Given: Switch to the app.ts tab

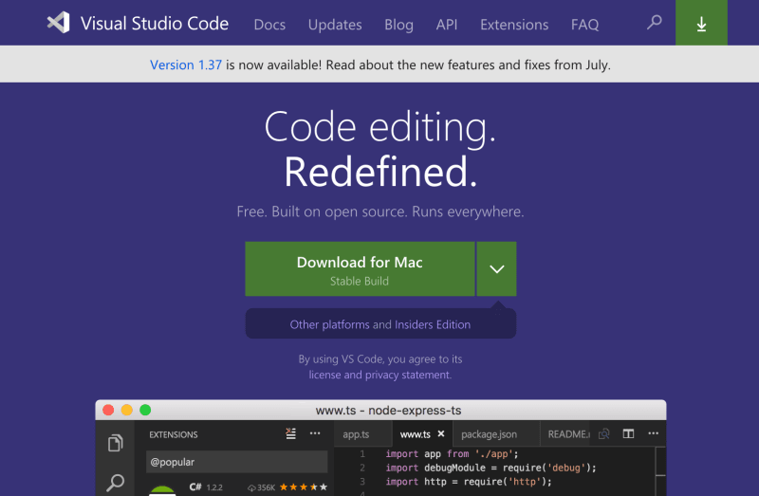Looking at the screenshot, I should 362,434.
